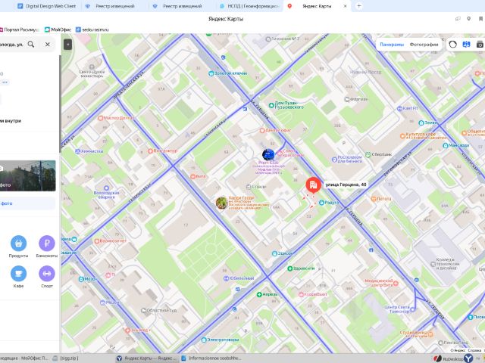Image resolution: width=485 pixels, height=363 pixels.
Task: Open Informacionnoe soobshhe taskbar document
Action: pos(211,358)
